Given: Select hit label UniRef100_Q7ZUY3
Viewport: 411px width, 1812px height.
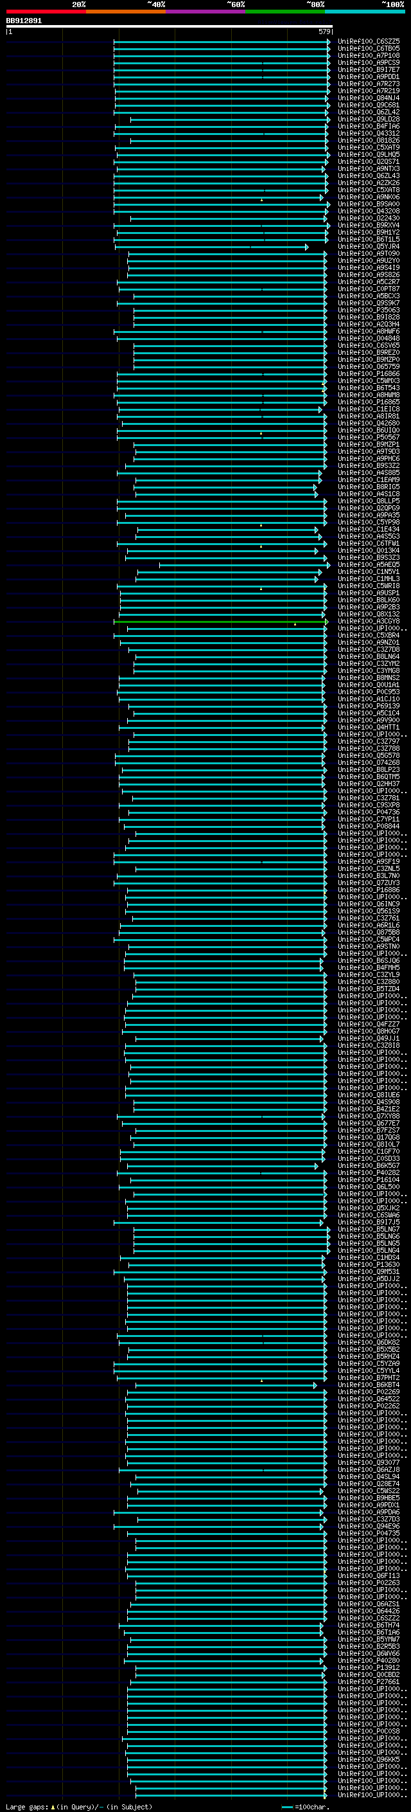Looking at the screenshot, I should point(369,883).
